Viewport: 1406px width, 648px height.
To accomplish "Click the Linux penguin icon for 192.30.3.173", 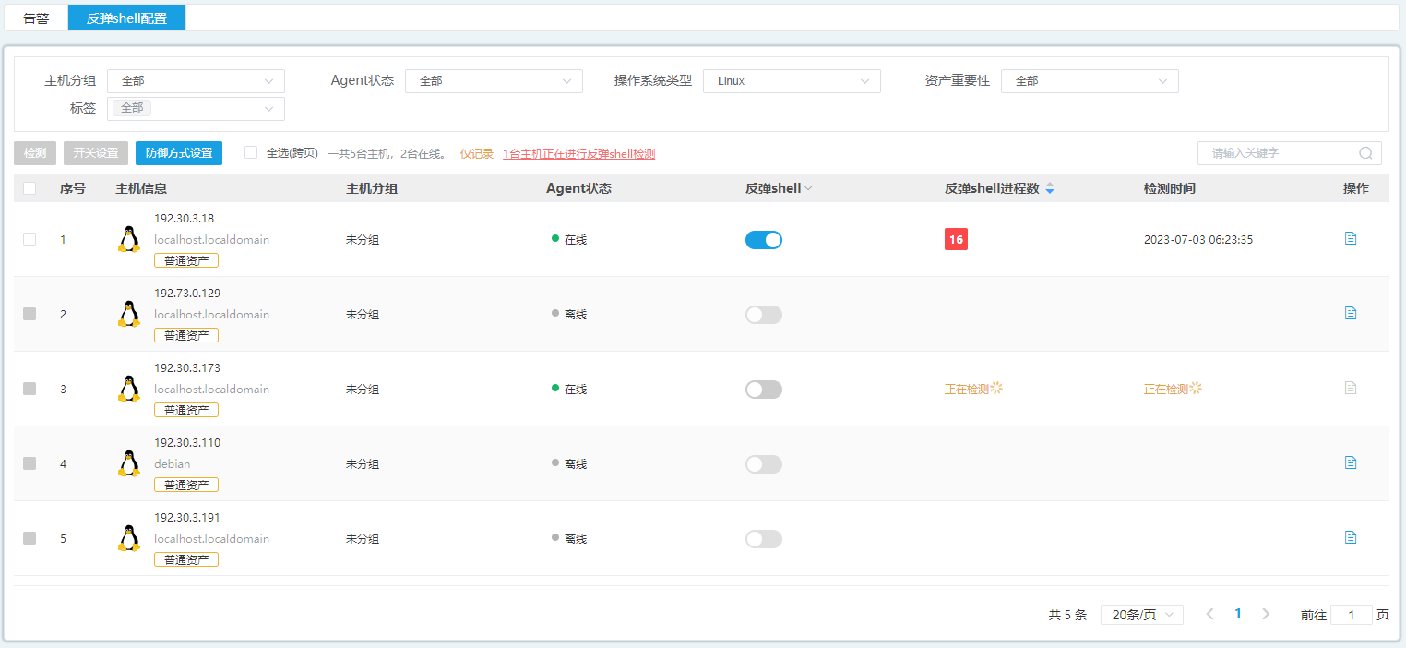I will 129,389.
